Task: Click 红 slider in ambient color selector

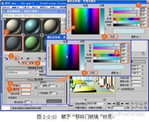Action: pyautogui.click(x=127, y=9)
